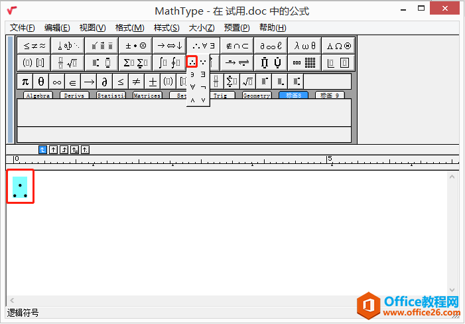Open the lowercase Greek letters palette
Screen dimensions: 465x324
(305, 45)
